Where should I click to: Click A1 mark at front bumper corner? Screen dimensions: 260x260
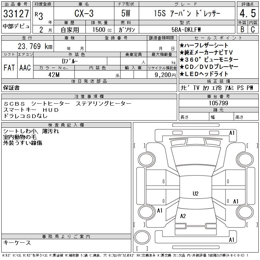(x=232, y=133)
